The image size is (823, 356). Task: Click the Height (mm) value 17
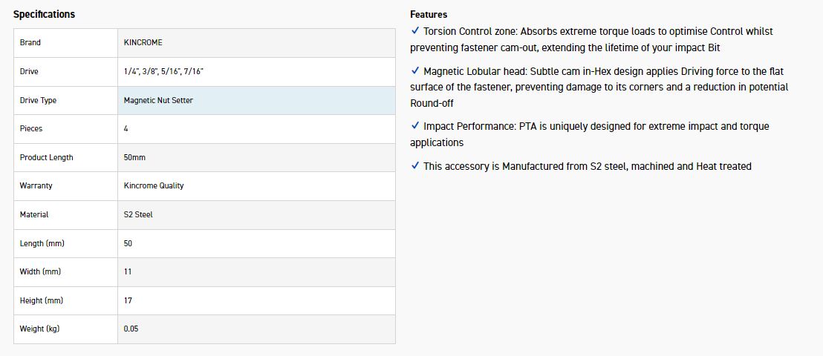(x=128, y=300)
